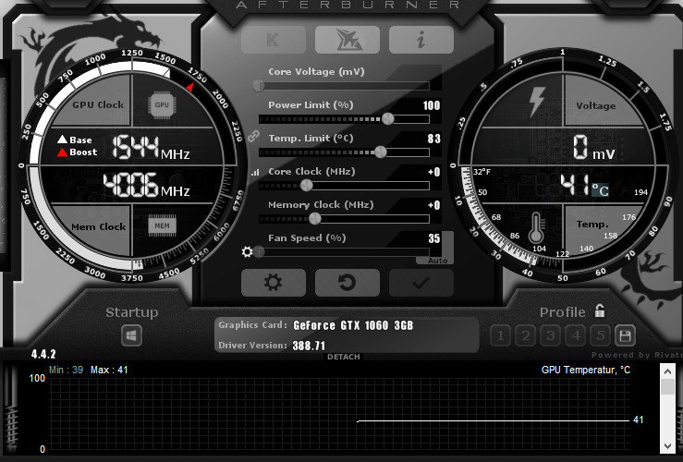Save profile with floppy disk icon

pyautogui.click(x=625, y=335)
